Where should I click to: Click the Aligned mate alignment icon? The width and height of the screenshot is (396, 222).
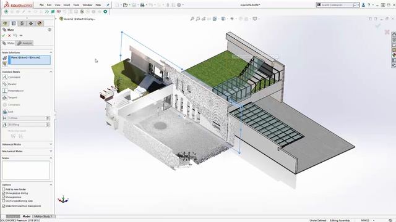(13, 136)
